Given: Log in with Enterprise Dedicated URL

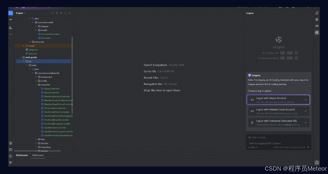Looking at the screenshot, I should tap(278, 123).
